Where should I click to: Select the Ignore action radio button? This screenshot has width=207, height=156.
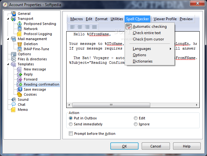point(136,124)
